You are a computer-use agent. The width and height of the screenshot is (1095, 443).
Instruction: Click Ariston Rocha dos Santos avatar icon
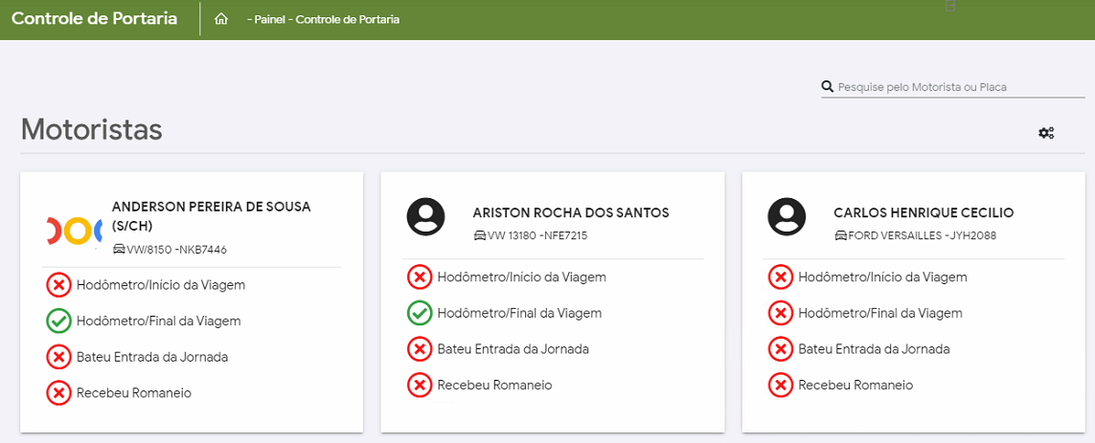point(426,217)
